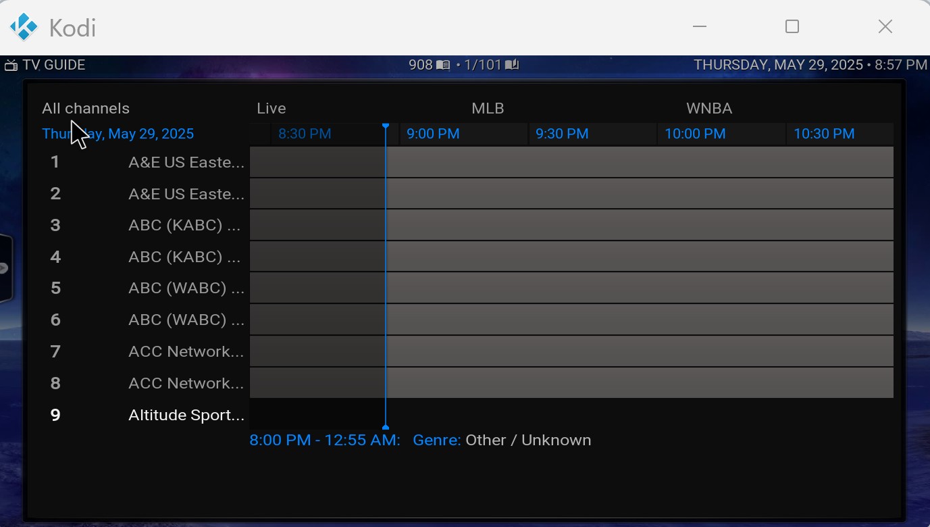Click the Kodi logo in title bar
The width and height of the screenshot is (930, 527).
coord(24,27)
